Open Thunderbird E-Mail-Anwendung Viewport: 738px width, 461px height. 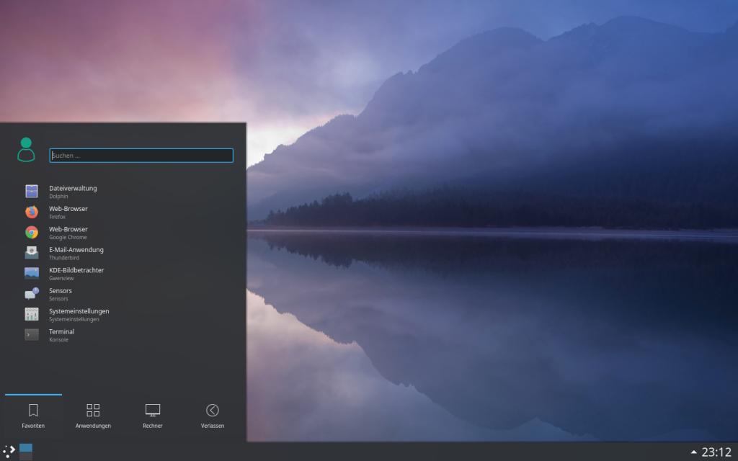click(x=32, y=253)
